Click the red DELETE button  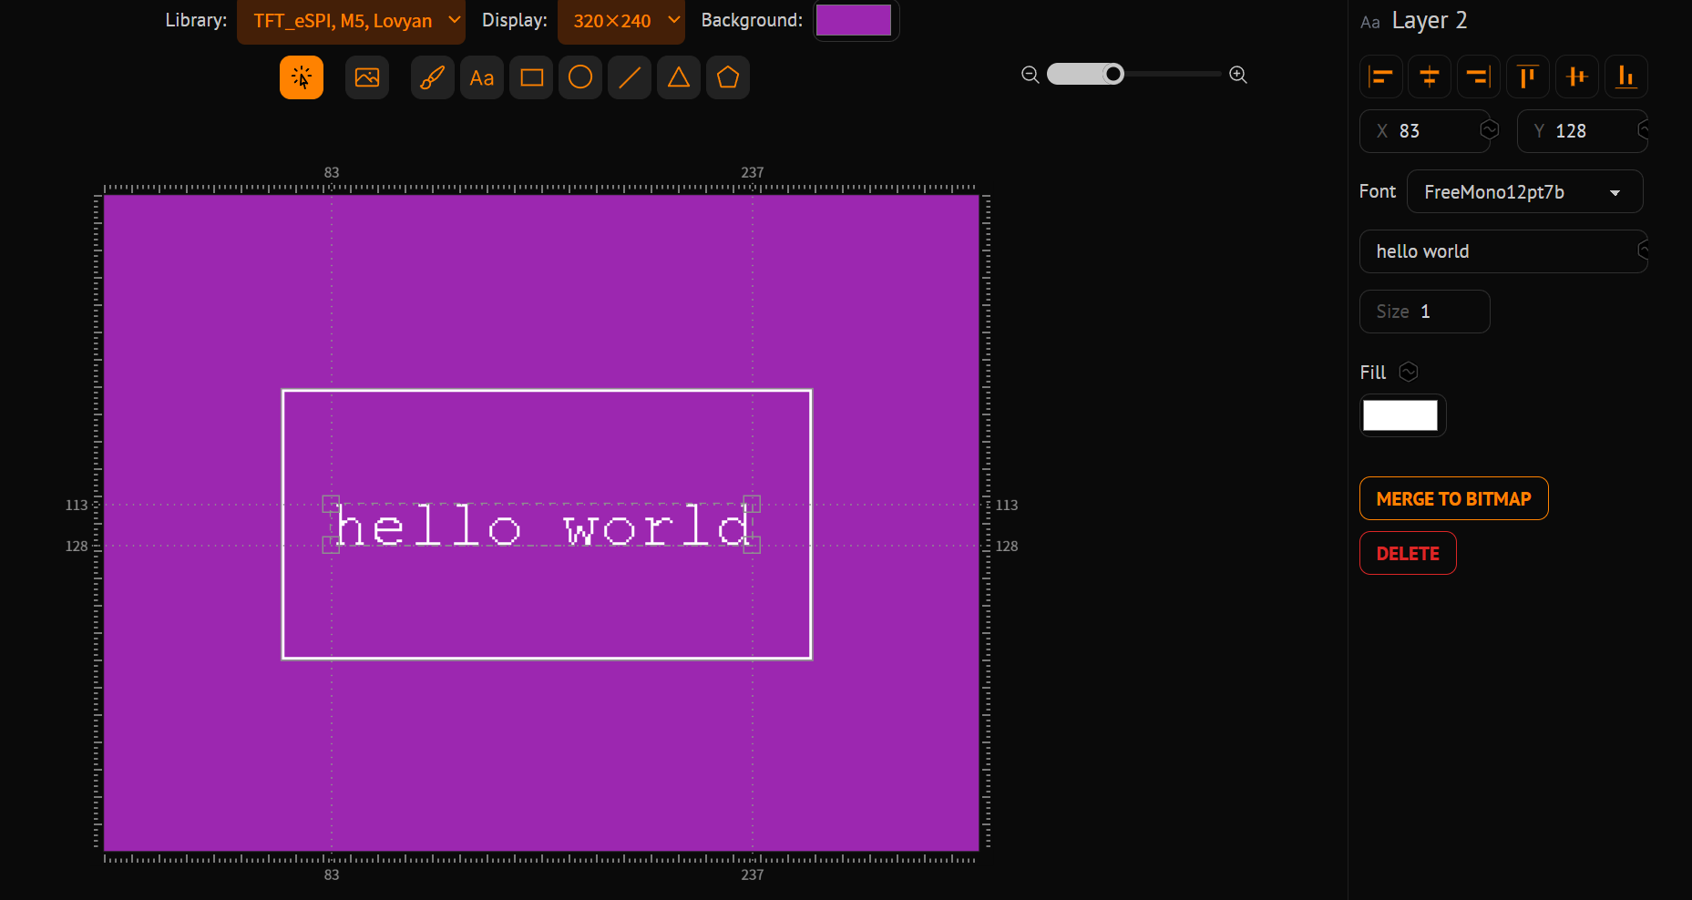click(x=1408, y=553)
